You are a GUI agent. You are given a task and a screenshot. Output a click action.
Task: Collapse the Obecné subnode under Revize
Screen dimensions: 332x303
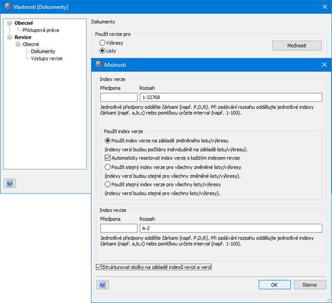[x=18, y=44]
